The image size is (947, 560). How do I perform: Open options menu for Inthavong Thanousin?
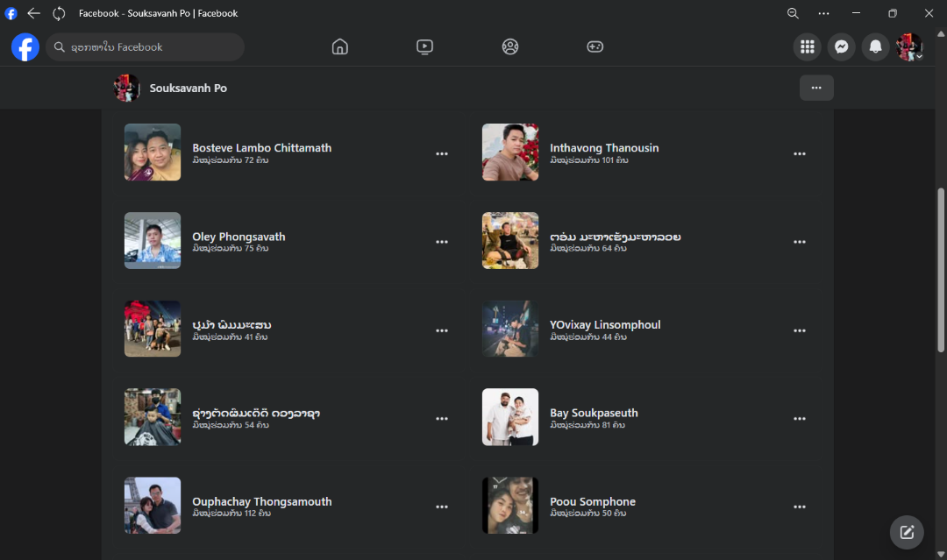point(800,153)
